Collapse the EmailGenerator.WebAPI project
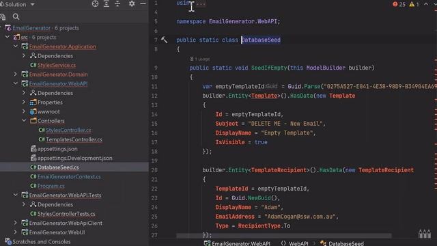 16,83
